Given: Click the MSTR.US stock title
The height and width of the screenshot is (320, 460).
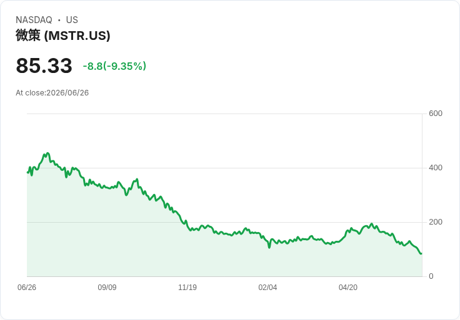Looking at the screenshot, I should pyautogui.click(x=63, y=36).
